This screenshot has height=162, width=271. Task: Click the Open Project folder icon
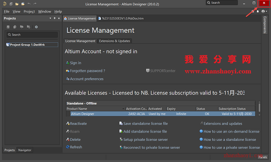click(x=23, y=4)
